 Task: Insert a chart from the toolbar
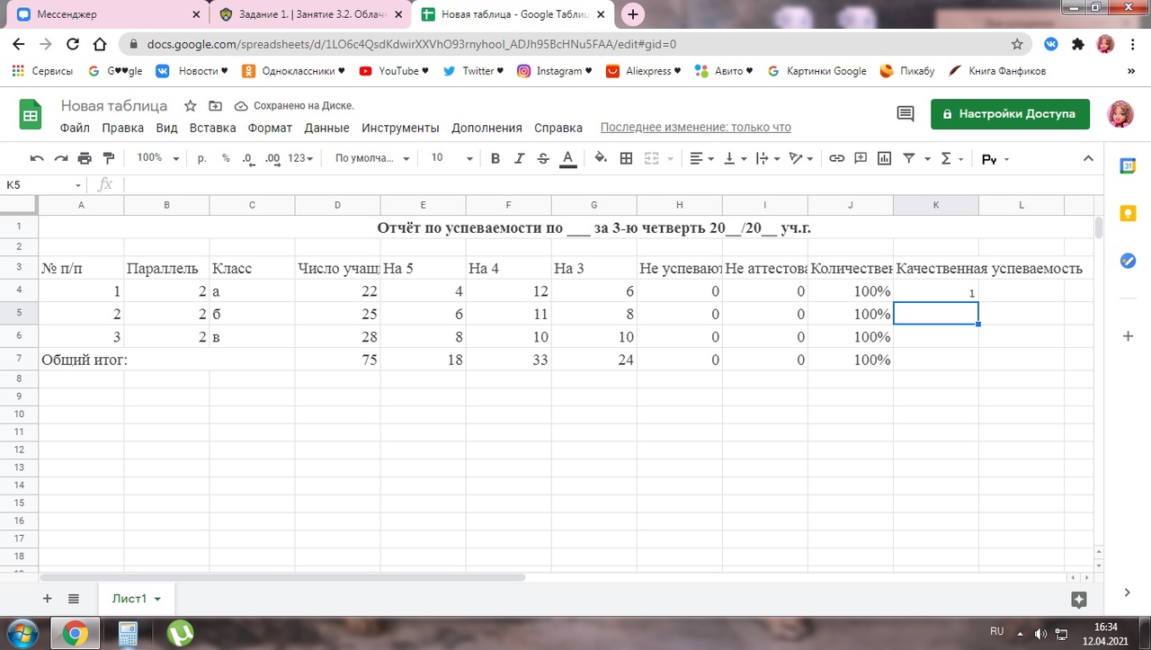(884, 158)
